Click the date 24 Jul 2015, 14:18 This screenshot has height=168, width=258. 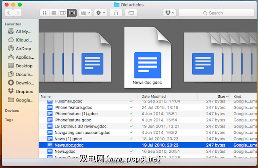click(160, 107)
